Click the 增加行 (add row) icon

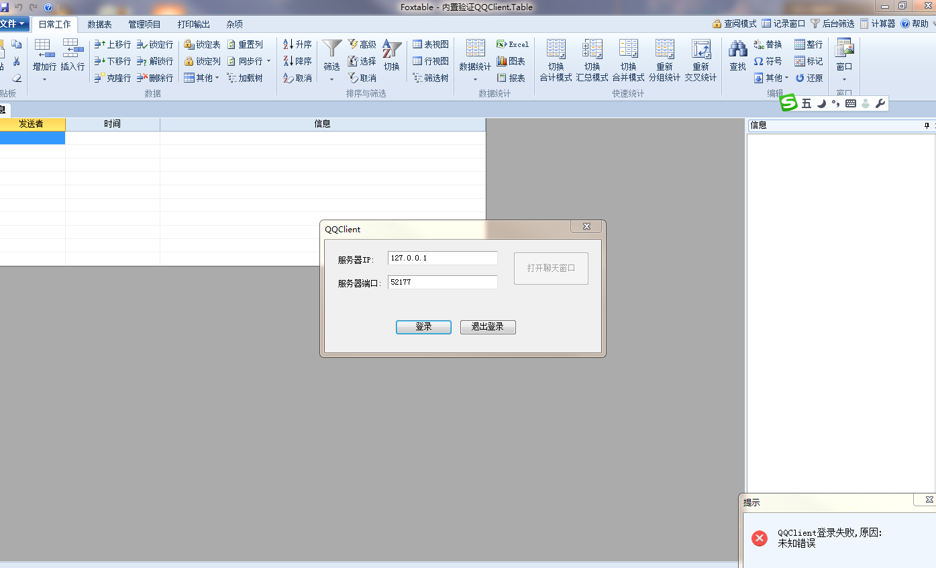(x=44, y=48)
